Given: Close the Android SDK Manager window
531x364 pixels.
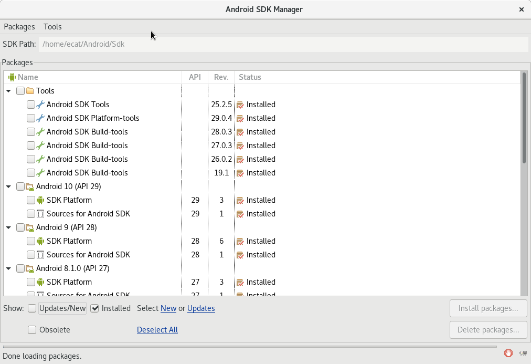Looking at the screenshot, I should [522, 9].
